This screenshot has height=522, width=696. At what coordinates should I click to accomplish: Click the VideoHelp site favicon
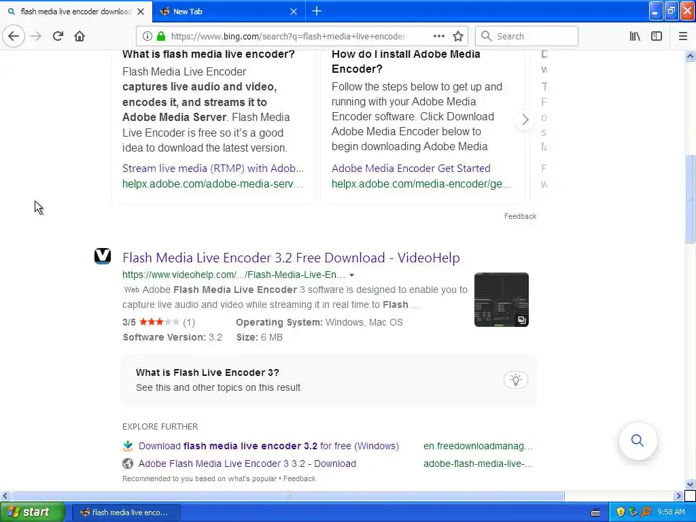click(x=103, y=256)
